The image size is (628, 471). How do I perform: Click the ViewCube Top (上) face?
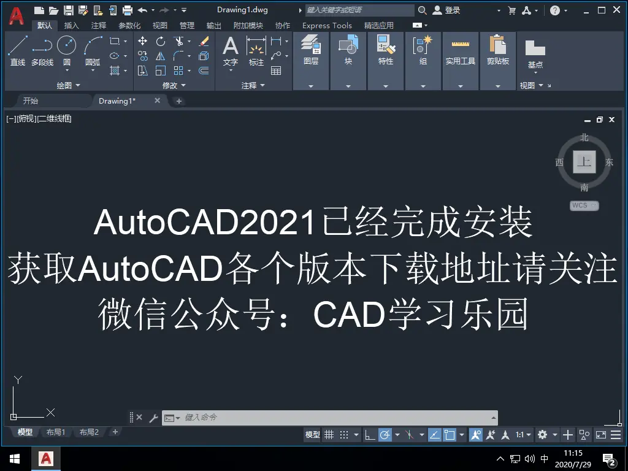(x=584, y=162)
